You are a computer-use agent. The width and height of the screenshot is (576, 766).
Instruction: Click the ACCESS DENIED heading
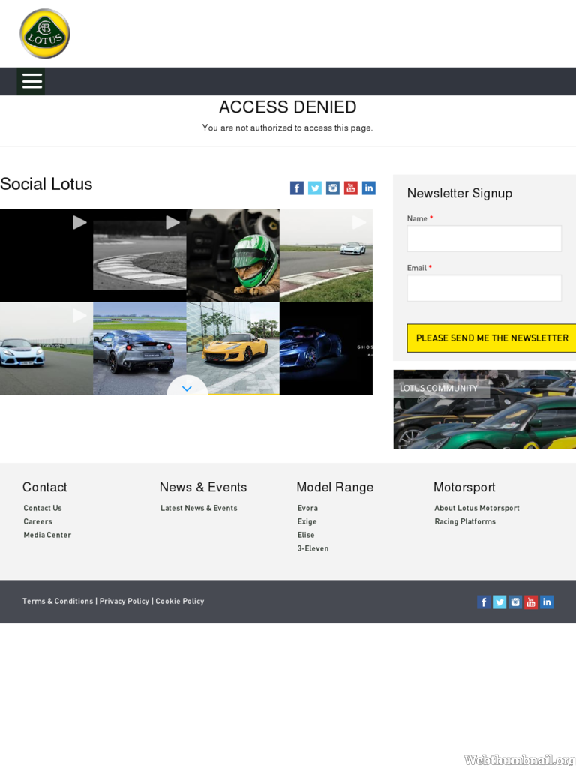click(x=288, y=107)
